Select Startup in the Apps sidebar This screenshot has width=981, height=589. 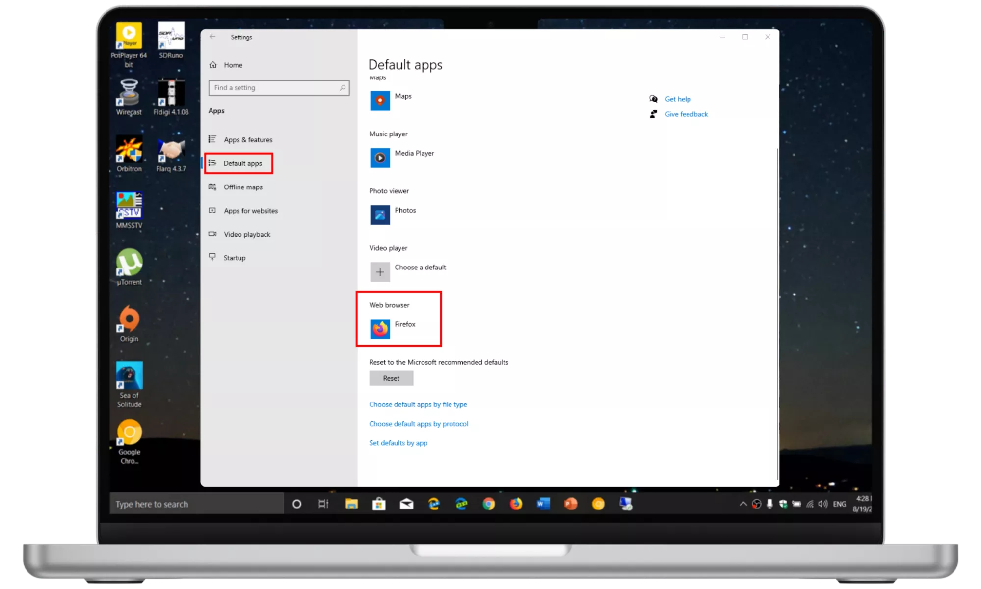pos(234,258)
